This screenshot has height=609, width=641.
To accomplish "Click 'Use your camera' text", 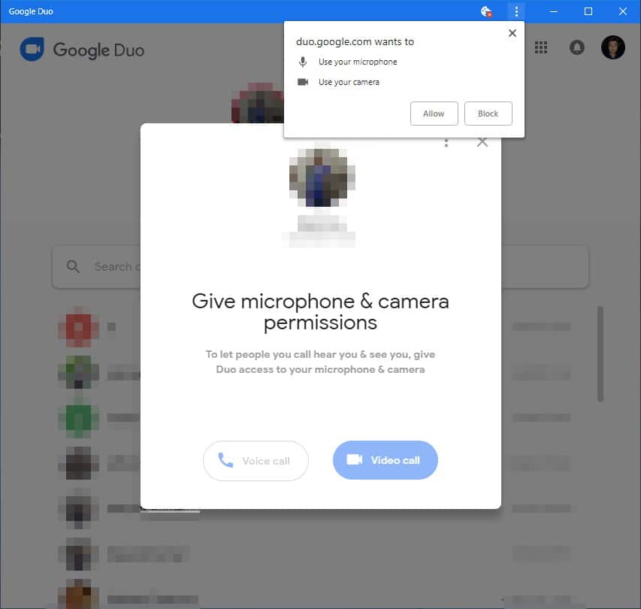I will (x=349, y=82).
